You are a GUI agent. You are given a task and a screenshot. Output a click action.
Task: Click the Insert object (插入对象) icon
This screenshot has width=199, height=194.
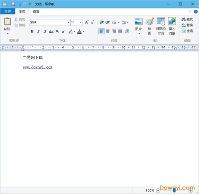[x=172, y=21]
